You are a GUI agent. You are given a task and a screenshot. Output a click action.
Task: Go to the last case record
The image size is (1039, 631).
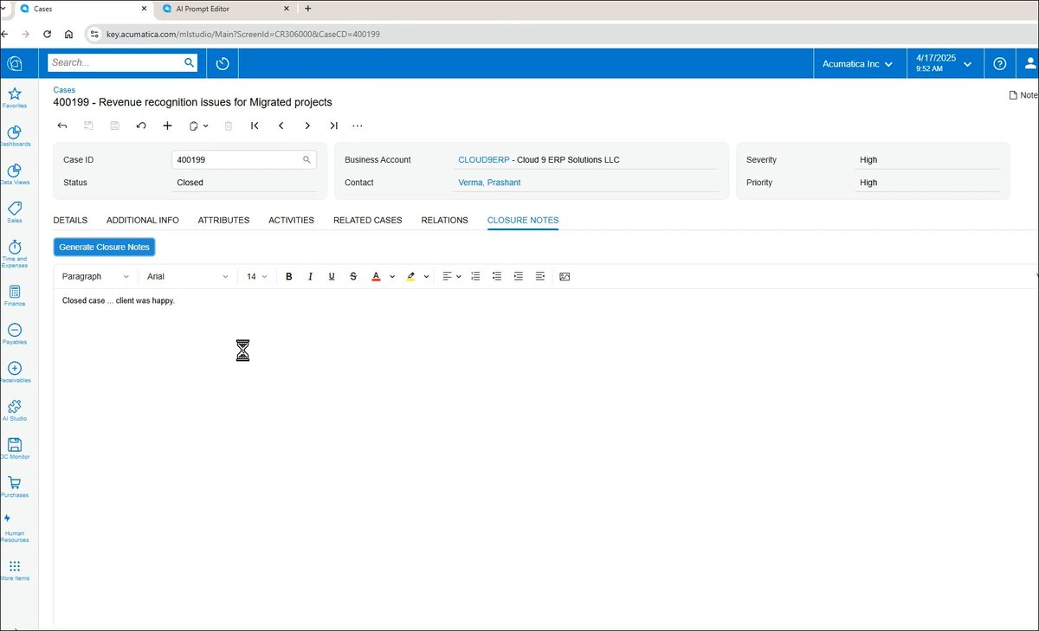coord(333,126)
